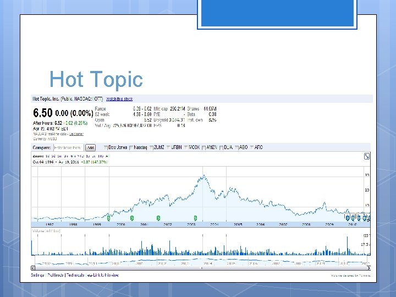Click Link to this view
Screen dimensions: 396x297
[x=106, y=275]
